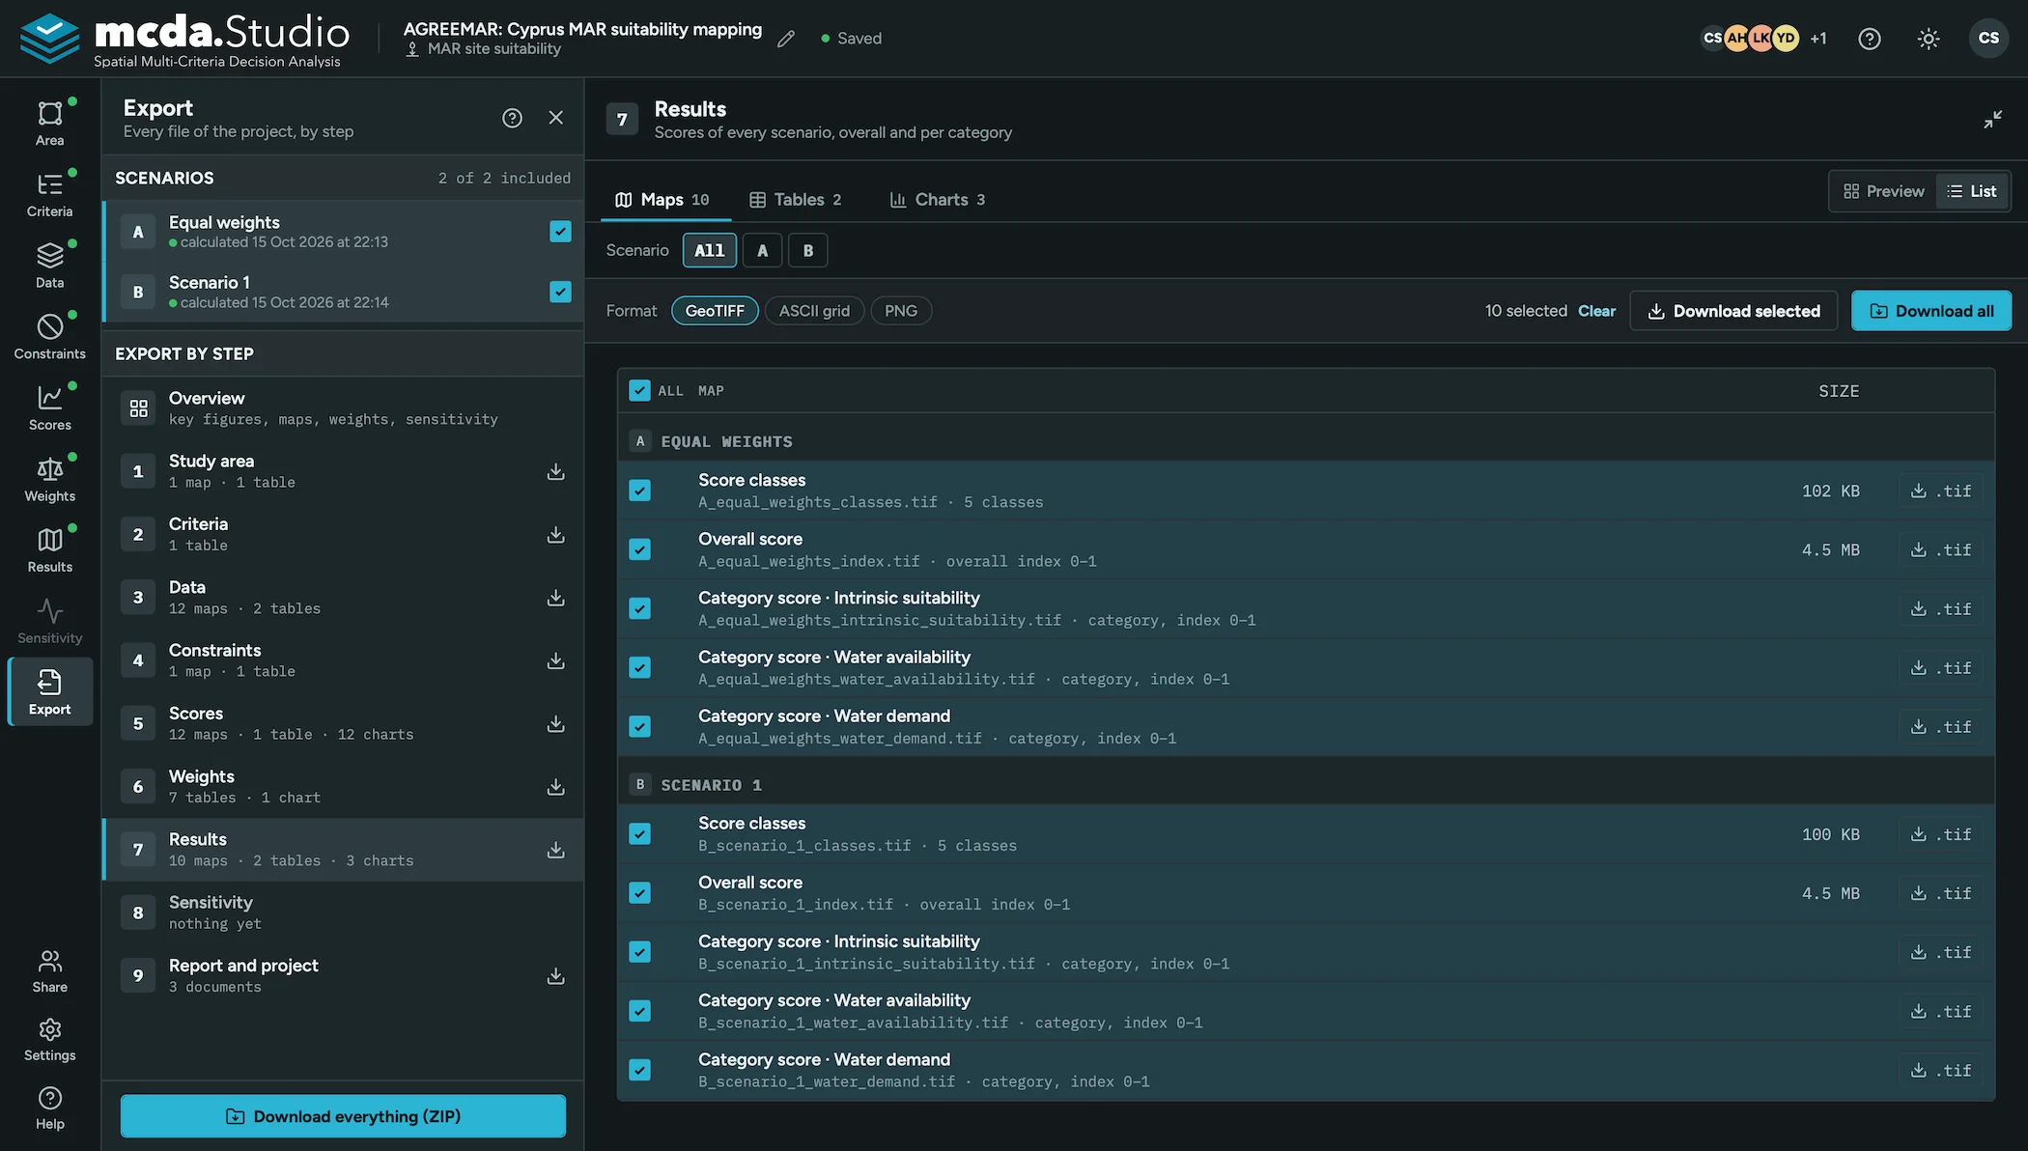Deselect B_scenario_1_water_demand.tif checkbox
This screenshot has height=1151, width=2028.
(x=639, y=1070)
